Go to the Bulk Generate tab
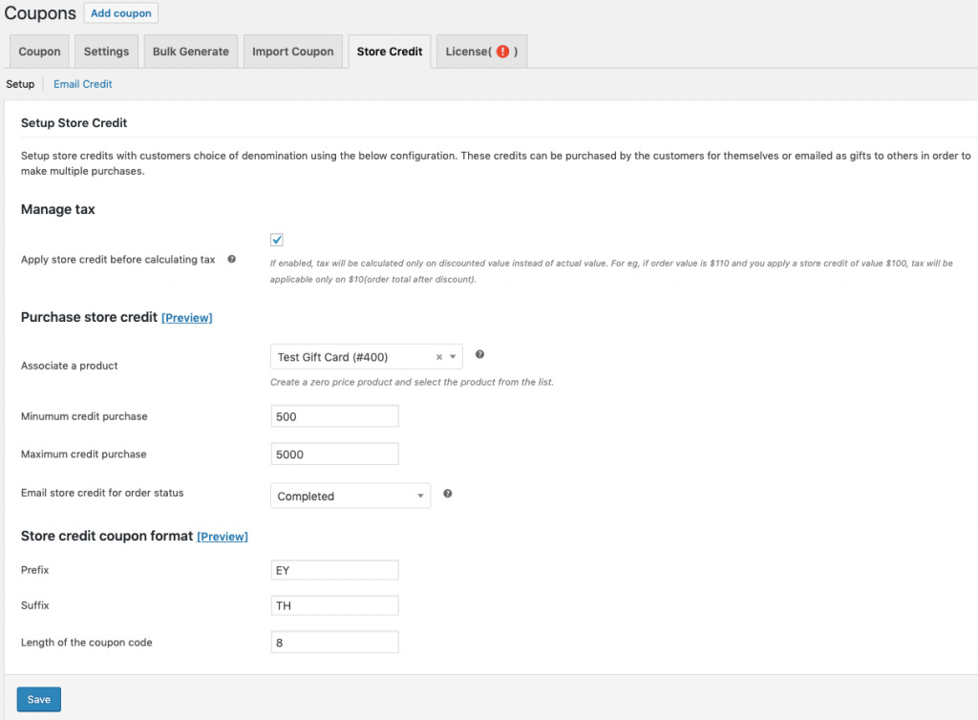 [191, 52]
